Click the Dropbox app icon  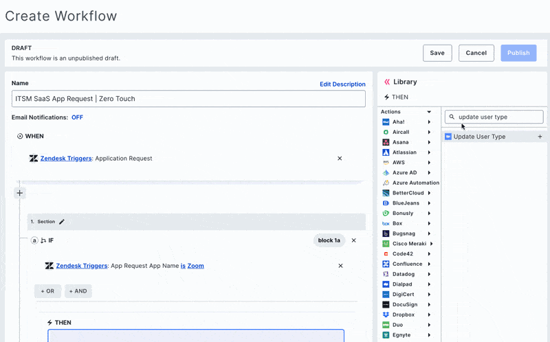pyautogui.click(x=386, y=315)
